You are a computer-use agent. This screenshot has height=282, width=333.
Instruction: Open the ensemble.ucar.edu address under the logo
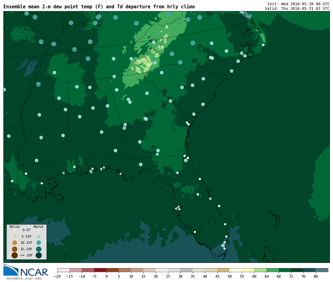(24, 278)
